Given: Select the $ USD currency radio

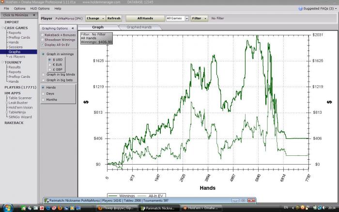Looking at the screenshot, I should point(49,60).
